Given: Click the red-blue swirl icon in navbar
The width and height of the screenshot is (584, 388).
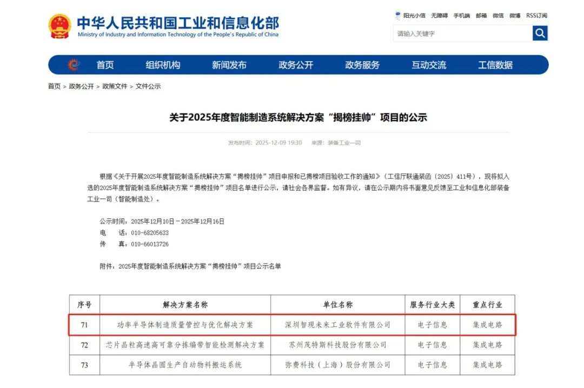Looking at the screenshot, I should pyautogui.click(x=74, y=65).
